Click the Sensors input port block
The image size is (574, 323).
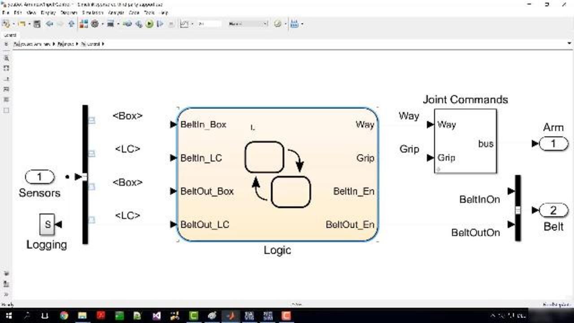click(x=39, y=177)
